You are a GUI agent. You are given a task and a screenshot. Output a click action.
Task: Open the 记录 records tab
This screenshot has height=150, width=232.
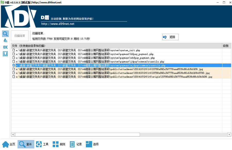[x=76, y=144]
